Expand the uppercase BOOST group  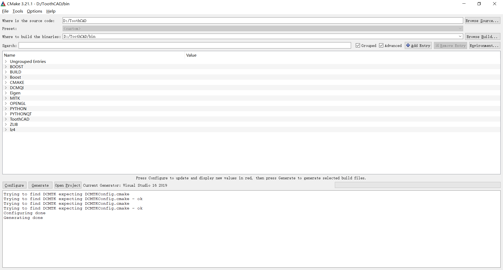(x=6, y=67)
